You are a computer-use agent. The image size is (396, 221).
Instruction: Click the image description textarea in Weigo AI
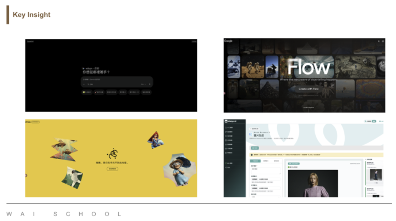click(x=266, y=171)
